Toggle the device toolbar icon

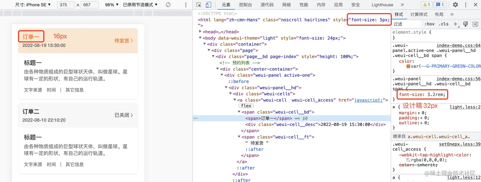(208, 5)
